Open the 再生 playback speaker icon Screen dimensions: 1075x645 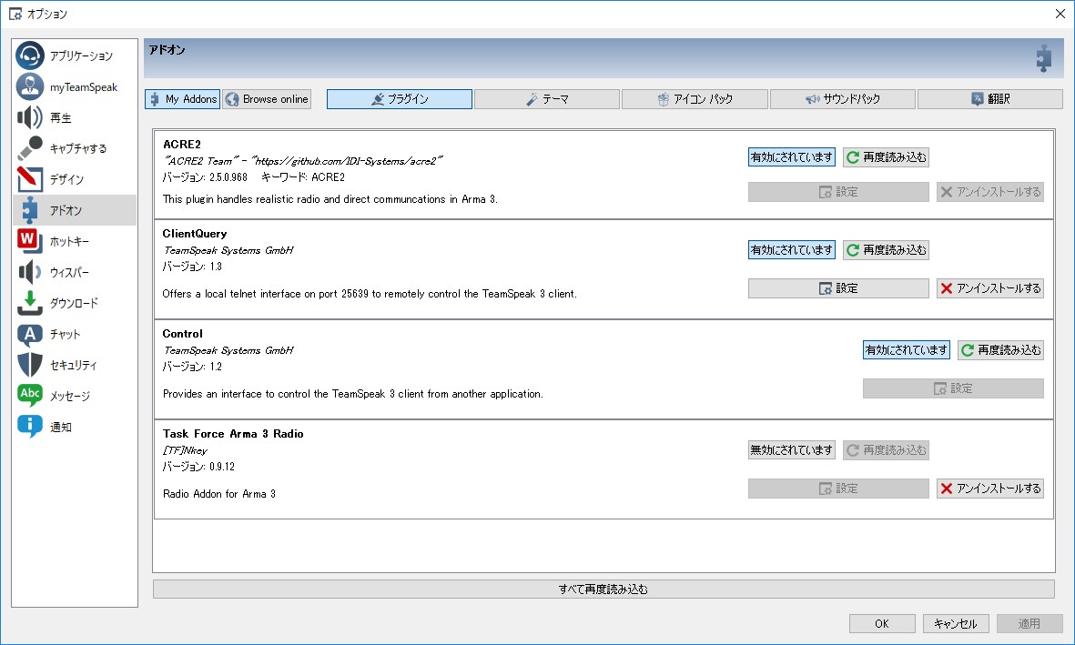(x=29, y=118)
